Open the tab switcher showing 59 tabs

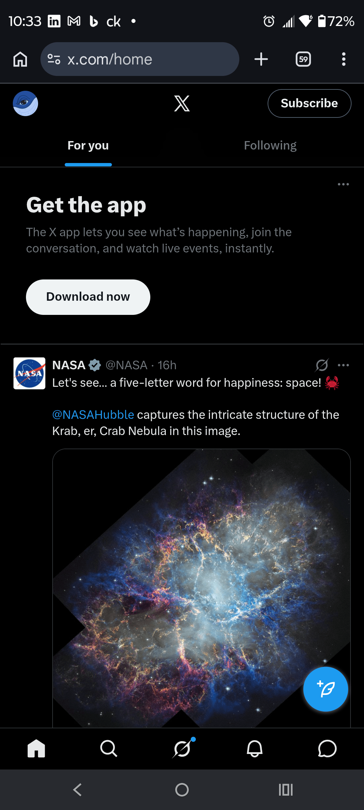tap(303, 59)
